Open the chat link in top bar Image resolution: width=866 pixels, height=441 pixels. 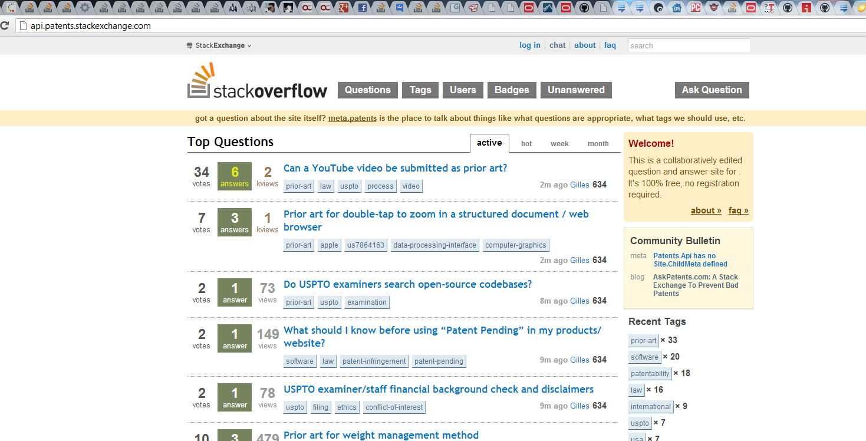pyautogui.click(x=557, y=45)
